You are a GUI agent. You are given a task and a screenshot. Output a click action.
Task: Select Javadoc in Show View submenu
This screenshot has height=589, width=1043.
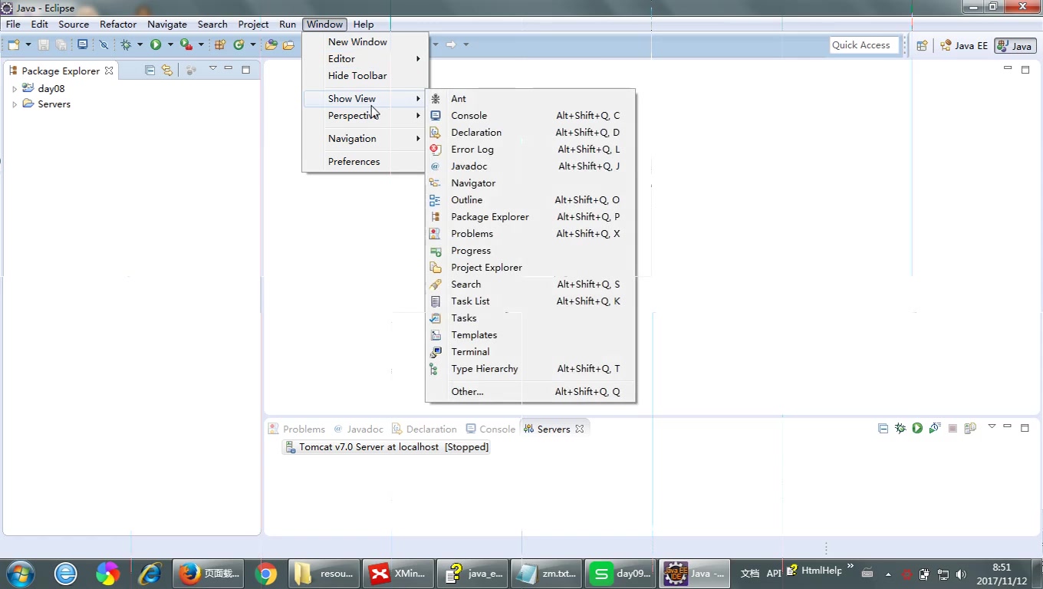[x=530, y=166]
